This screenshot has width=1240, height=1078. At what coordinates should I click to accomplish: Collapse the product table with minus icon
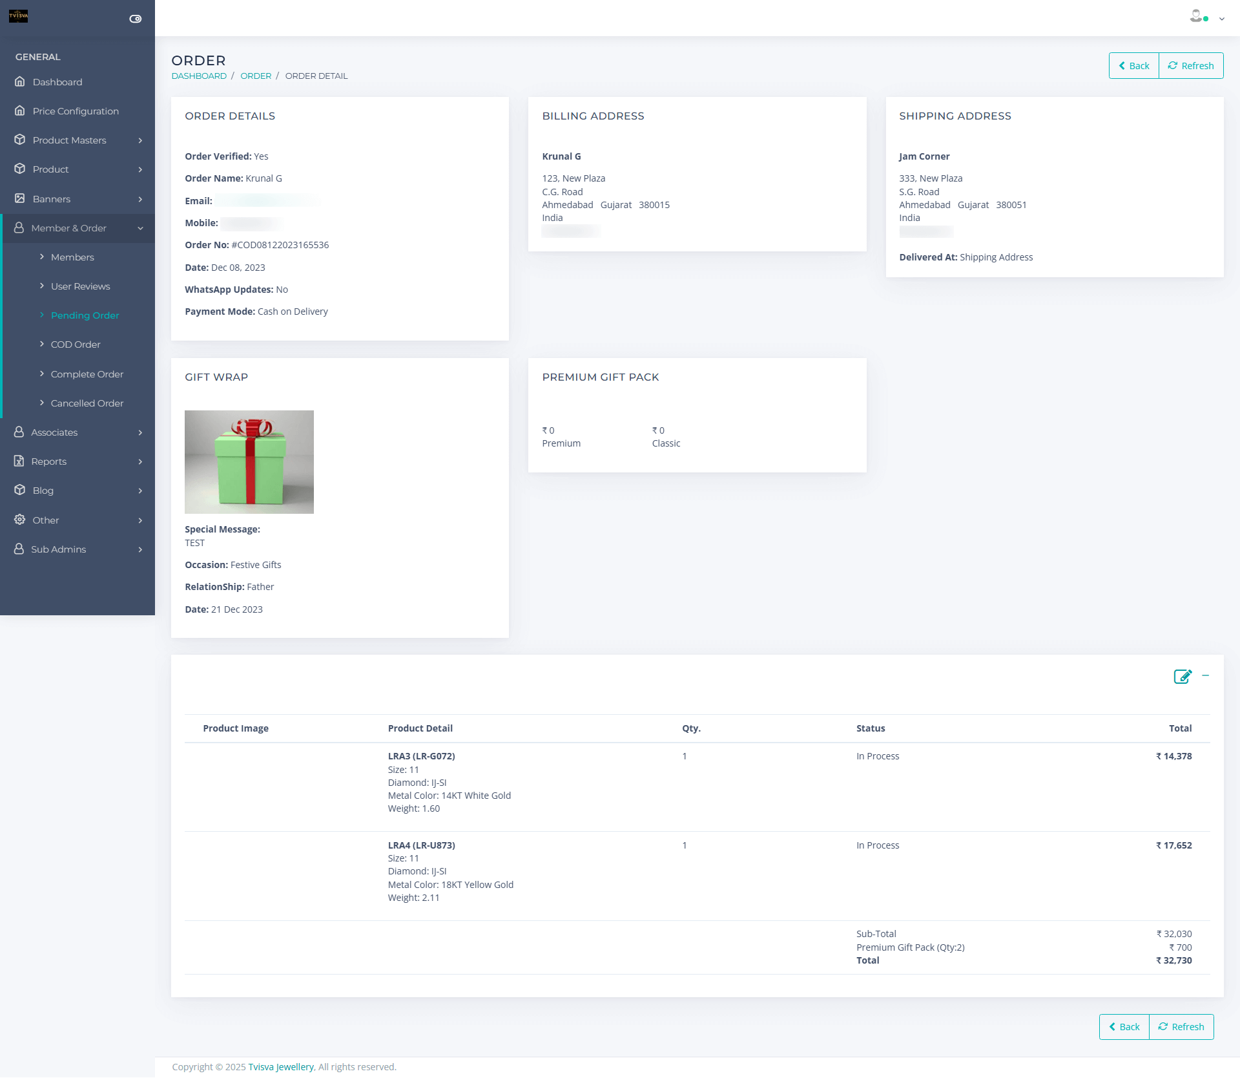point(1205,676)
